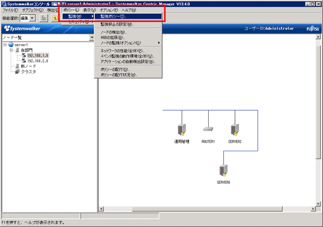The height and width of the screenshot is (227, 323).
Task: Click the grayed building toolbar icon
Action: tap(43, 18)
